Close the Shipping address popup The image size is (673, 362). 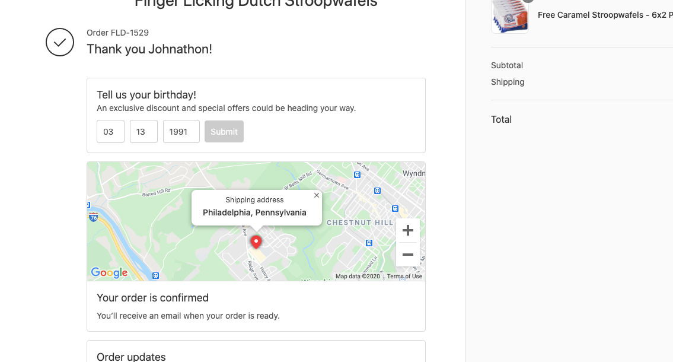(x=317, y=195)
